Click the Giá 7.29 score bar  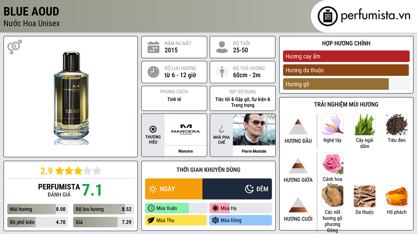click(103, 222)
